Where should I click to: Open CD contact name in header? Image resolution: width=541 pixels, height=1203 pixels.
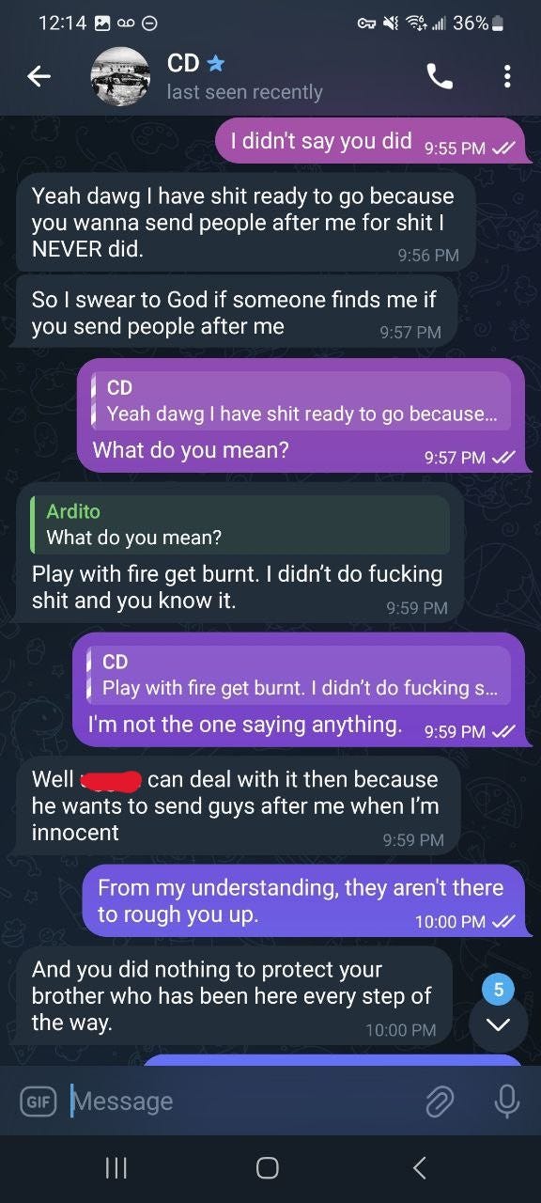pyautogui.click(x=183, y=63)
